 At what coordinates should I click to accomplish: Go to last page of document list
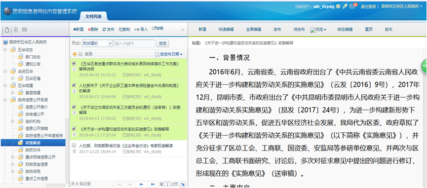coord(153,184)
